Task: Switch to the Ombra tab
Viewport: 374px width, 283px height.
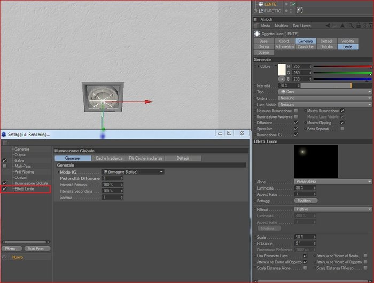Action: coord(263,47)
